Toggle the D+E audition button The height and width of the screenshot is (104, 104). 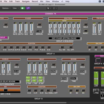[x=5, y=47]
